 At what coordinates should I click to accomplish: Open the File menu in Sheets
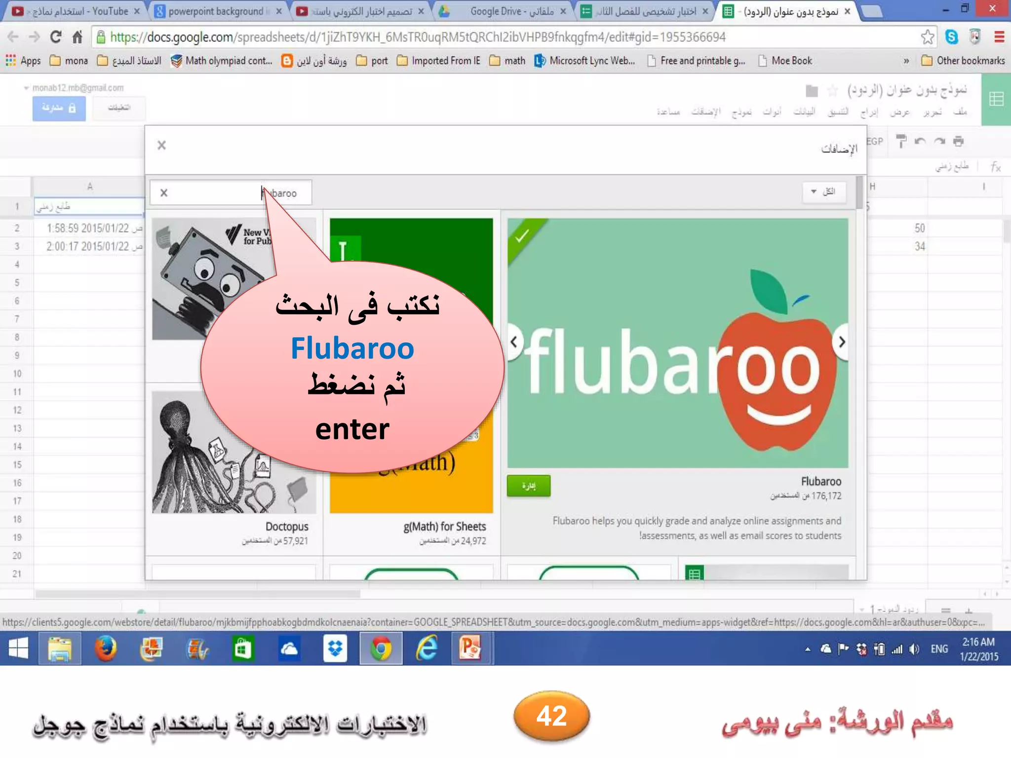960,112
